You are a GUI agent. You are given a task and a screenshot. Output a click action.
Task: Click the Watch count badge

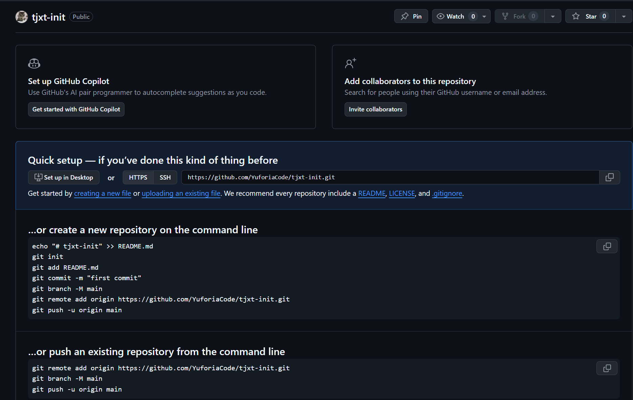473,16
